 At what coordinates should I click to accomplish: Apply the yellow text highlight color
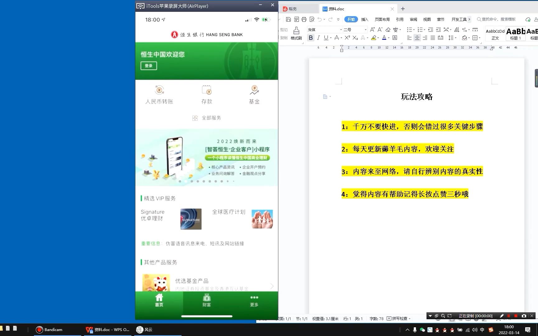click(373, 38)
